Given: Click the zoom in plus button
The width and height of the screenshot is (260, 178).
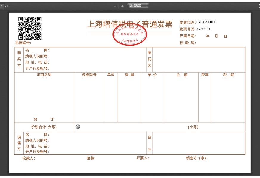Looking at the screenshot, I should point(123,6).
